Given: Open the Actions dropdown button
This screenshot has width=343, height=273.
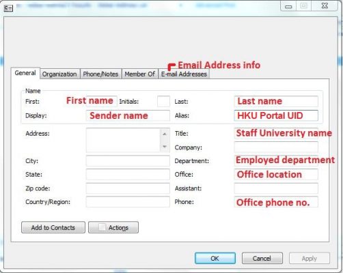Looking at the screenshot, I should pos(113,227).
